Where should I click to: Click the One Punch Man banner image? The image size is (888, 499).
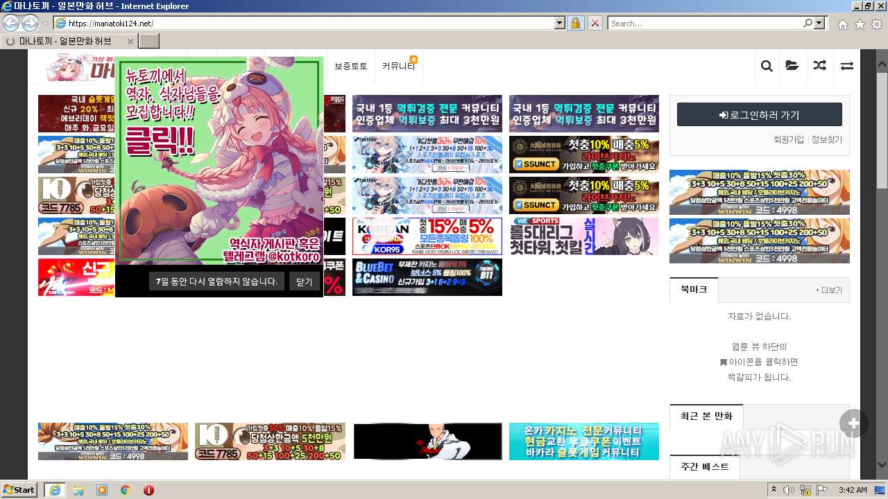point(427,441)
